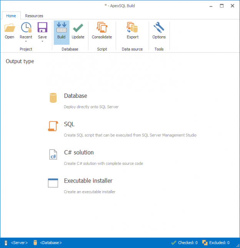
Task: Choose the C# solution output type title
Action: tap(79, 152)
